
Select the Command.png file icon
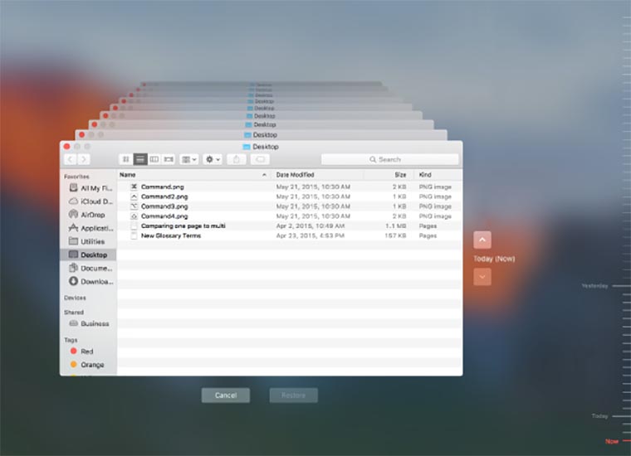click(134, 187)
